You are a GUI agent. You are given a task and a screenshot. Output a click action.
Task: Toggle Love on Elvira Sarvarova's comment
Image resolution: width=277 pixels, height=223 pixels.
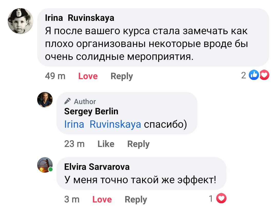click(102, 200)
